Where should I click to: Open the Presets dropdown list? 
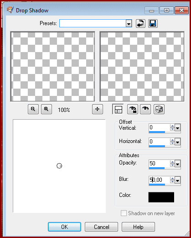pos(129,24)
